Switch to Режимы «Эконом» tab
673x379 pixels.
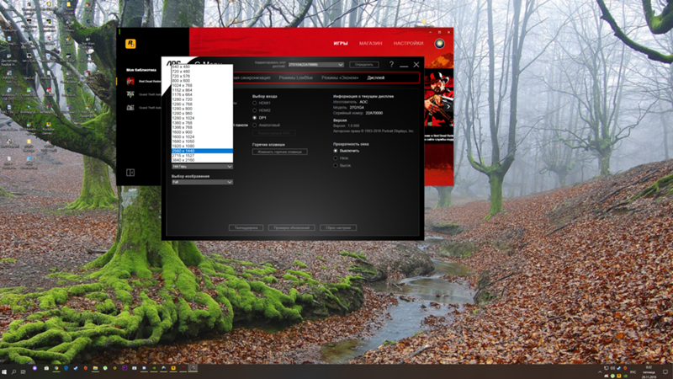pos(340,77)
